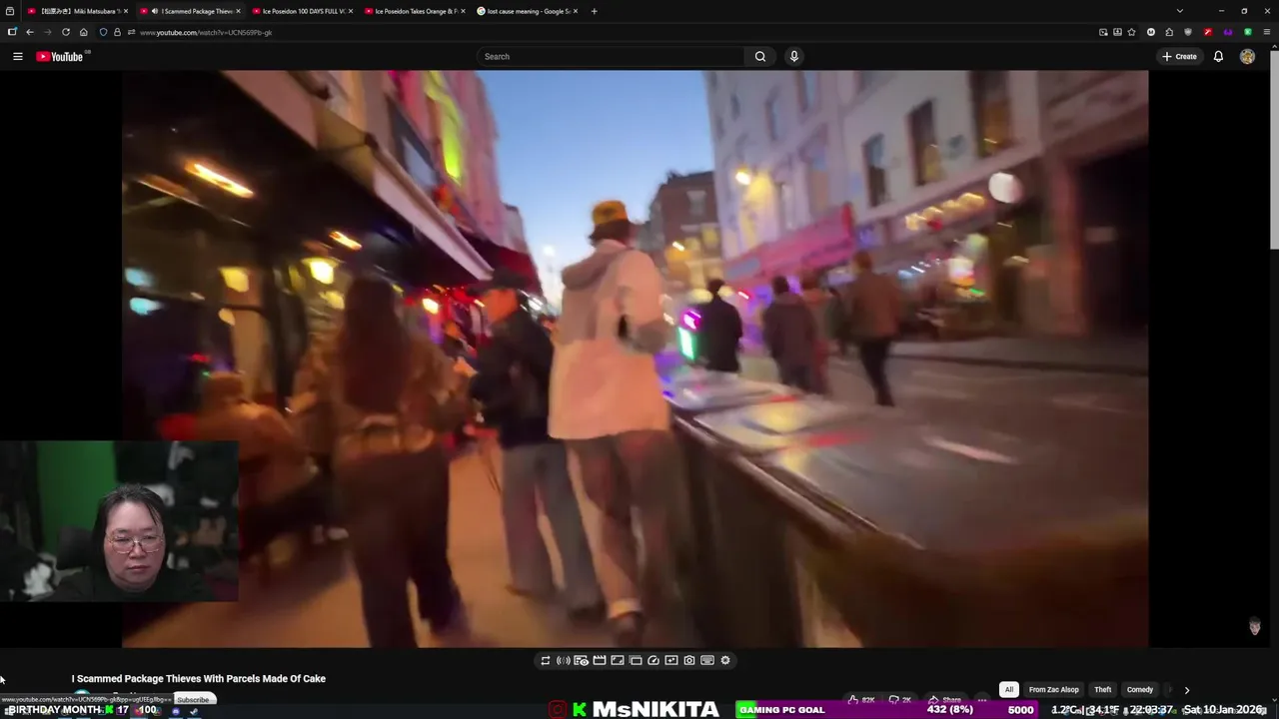This screenshot has width=1279, height=719.
Task: Click the purple extension icon in toolbar
Action: [x=1228, y=32]
